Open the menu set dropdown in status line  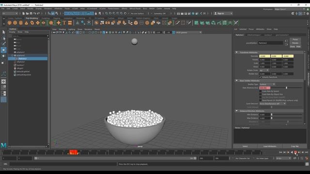click(10, 14)
